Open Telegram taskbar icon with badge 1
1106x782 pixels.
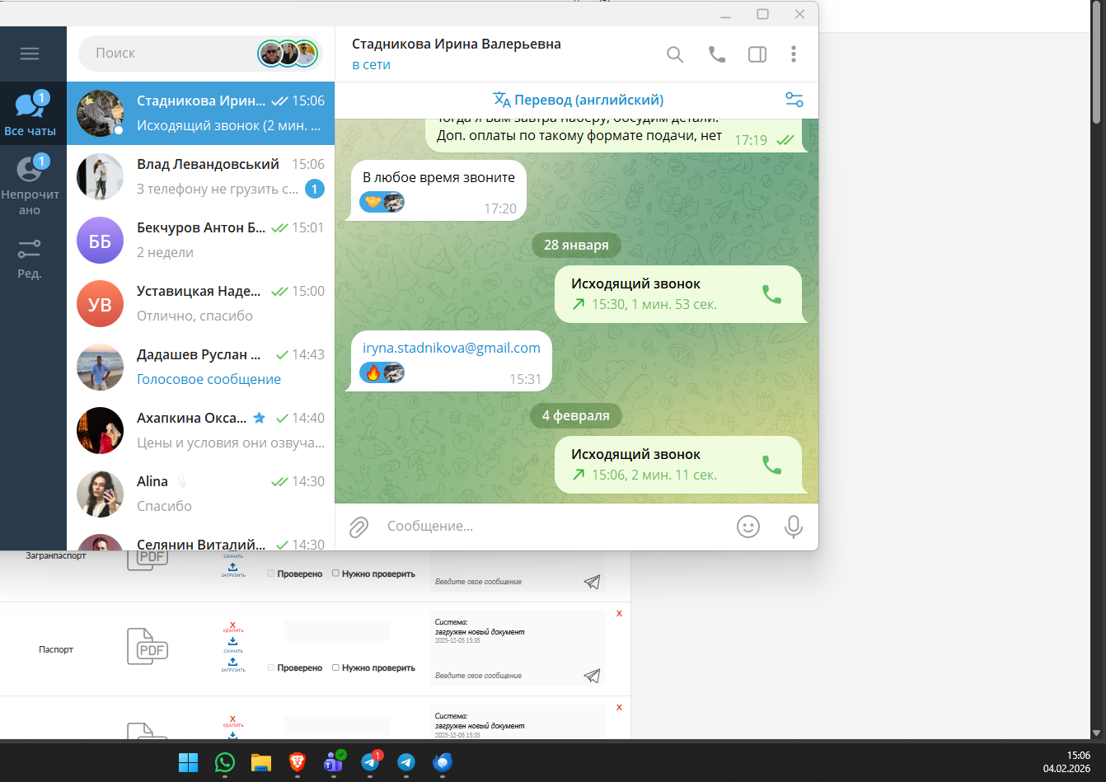click(371, 761)
